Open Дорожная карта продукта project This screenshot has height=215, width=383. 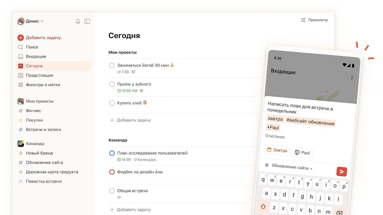52,172
